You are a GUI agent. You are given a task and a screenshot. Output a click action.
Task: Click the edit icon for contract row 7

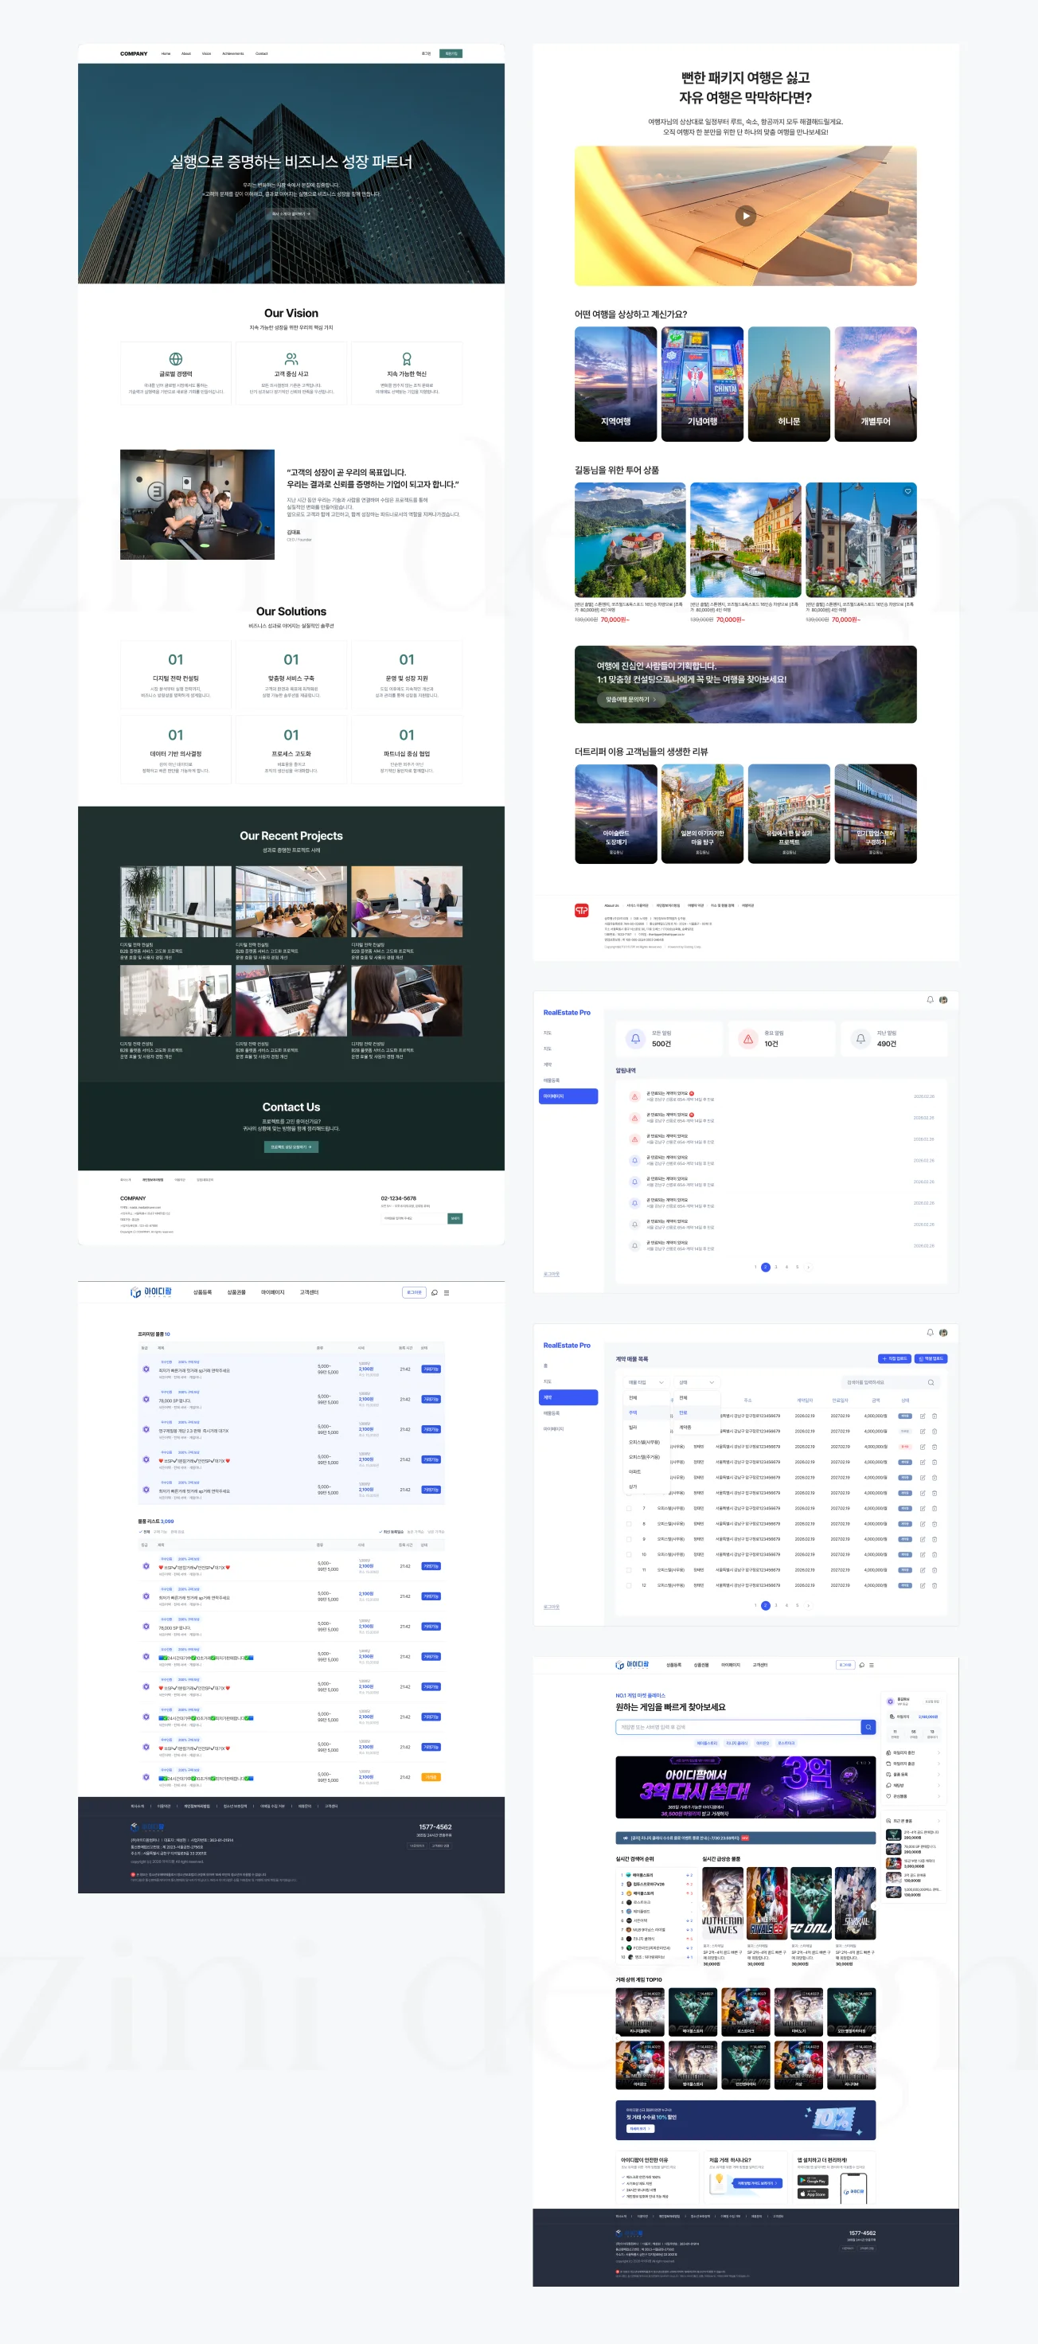[923, 1508]
